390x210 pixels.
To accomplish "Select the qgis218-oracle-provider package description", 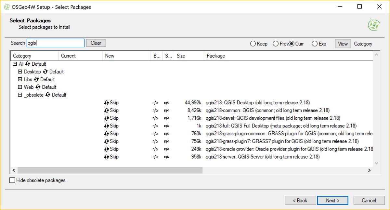I will (289, 149).
